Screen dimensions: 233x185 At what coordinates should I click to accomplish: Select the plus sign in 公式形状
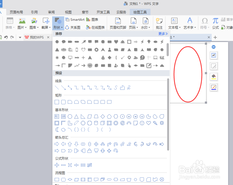[57, 165]
